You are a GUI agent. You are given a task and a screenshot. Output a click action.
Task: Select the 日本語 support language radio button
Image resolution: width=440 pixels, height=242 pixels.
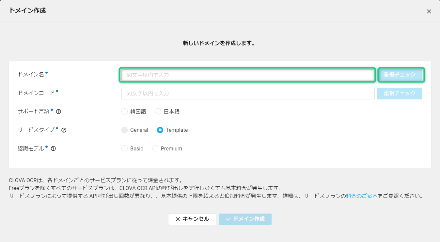pyautogui.click(x=158, y=112)
